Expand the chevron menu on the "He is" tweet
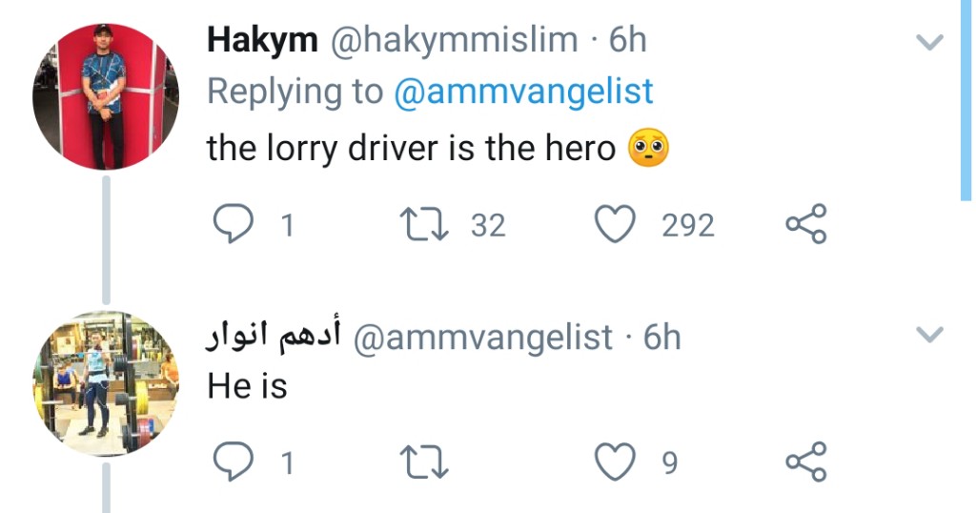 928,335
